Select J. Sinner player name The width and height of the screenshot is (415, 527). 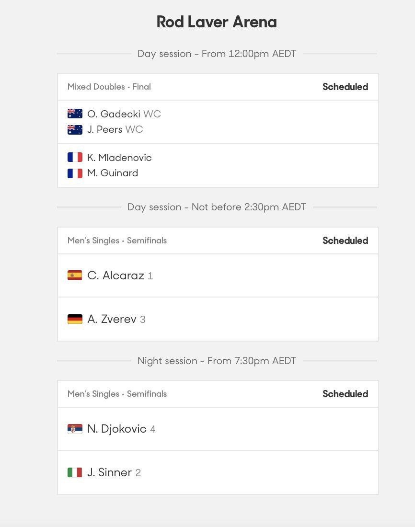point(109,472)
